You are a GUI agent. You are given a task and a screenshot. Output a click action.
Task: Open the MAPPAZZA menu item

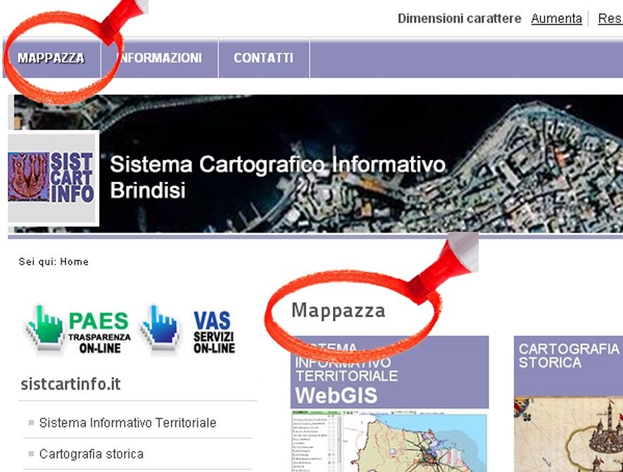tap(51, 58)
